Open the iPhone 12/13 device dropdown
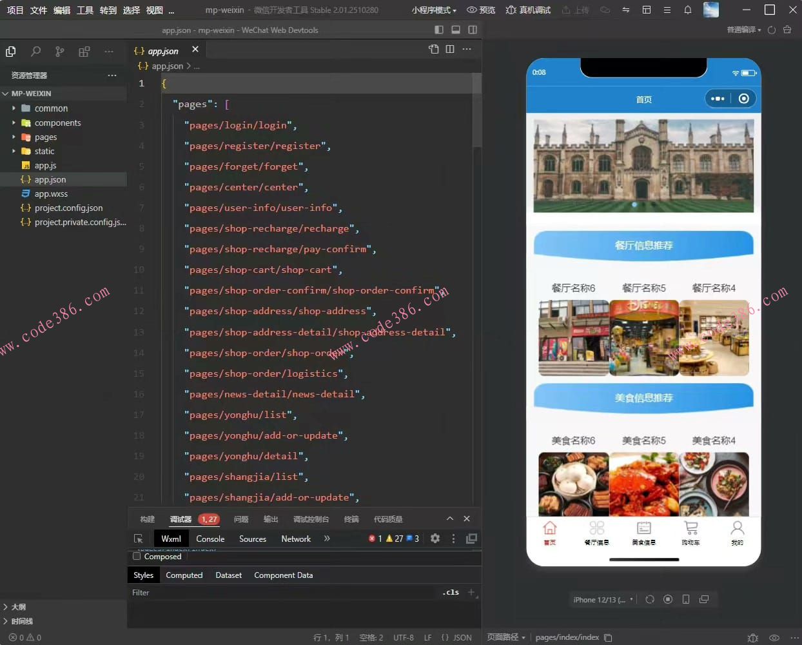This screenshot has height=645, width=802. coord(603,599)
